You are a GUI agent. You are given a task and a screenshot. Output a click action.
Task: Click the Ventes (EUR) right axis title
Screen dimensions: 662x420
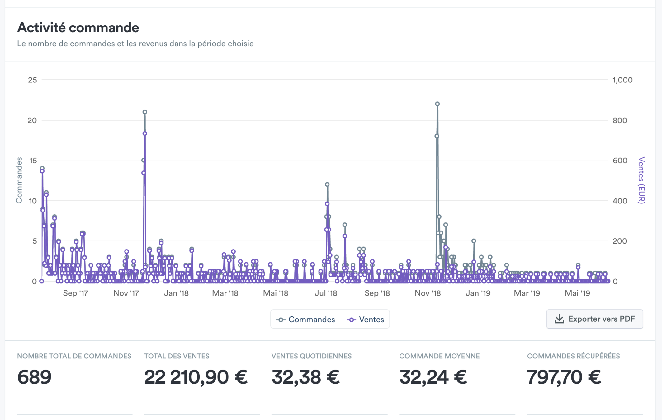click(x=641, y=180)
